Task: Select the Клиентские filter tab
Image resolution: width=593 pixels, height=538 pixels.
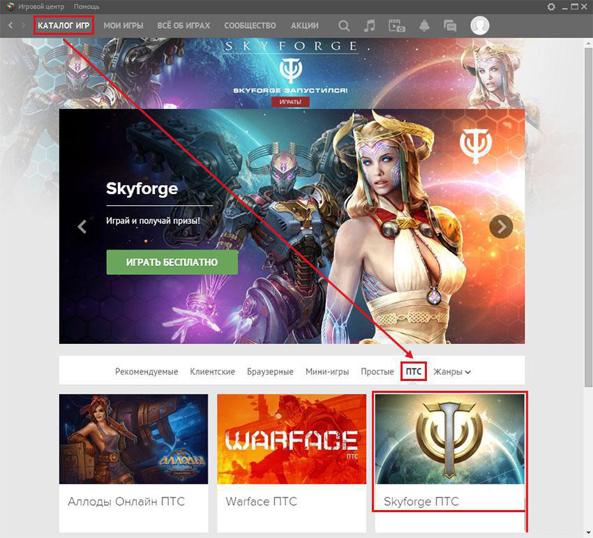Action: (x=213, y=371)
